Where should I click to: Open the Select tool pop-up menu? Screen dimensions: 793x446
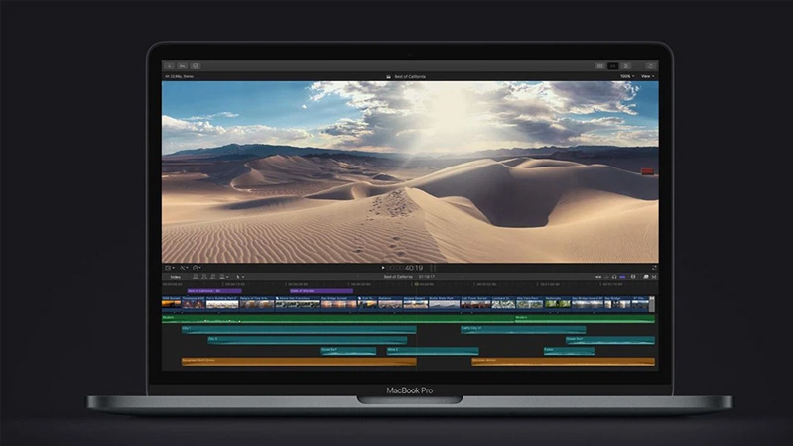pyautogui.click(x=240, y=277)
